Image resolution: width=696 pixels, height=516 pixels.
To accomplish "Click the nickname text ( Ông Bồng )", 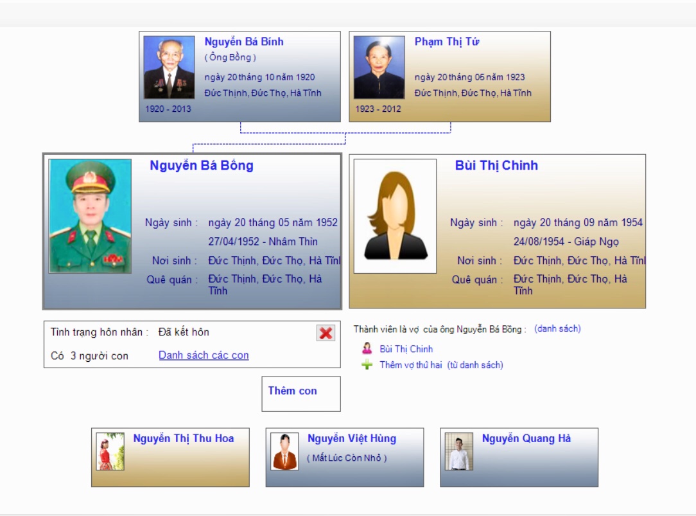I will coord(231,57).
